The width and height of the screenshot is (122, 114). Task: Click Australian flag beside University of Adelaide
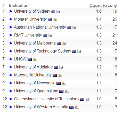(56, 67)
